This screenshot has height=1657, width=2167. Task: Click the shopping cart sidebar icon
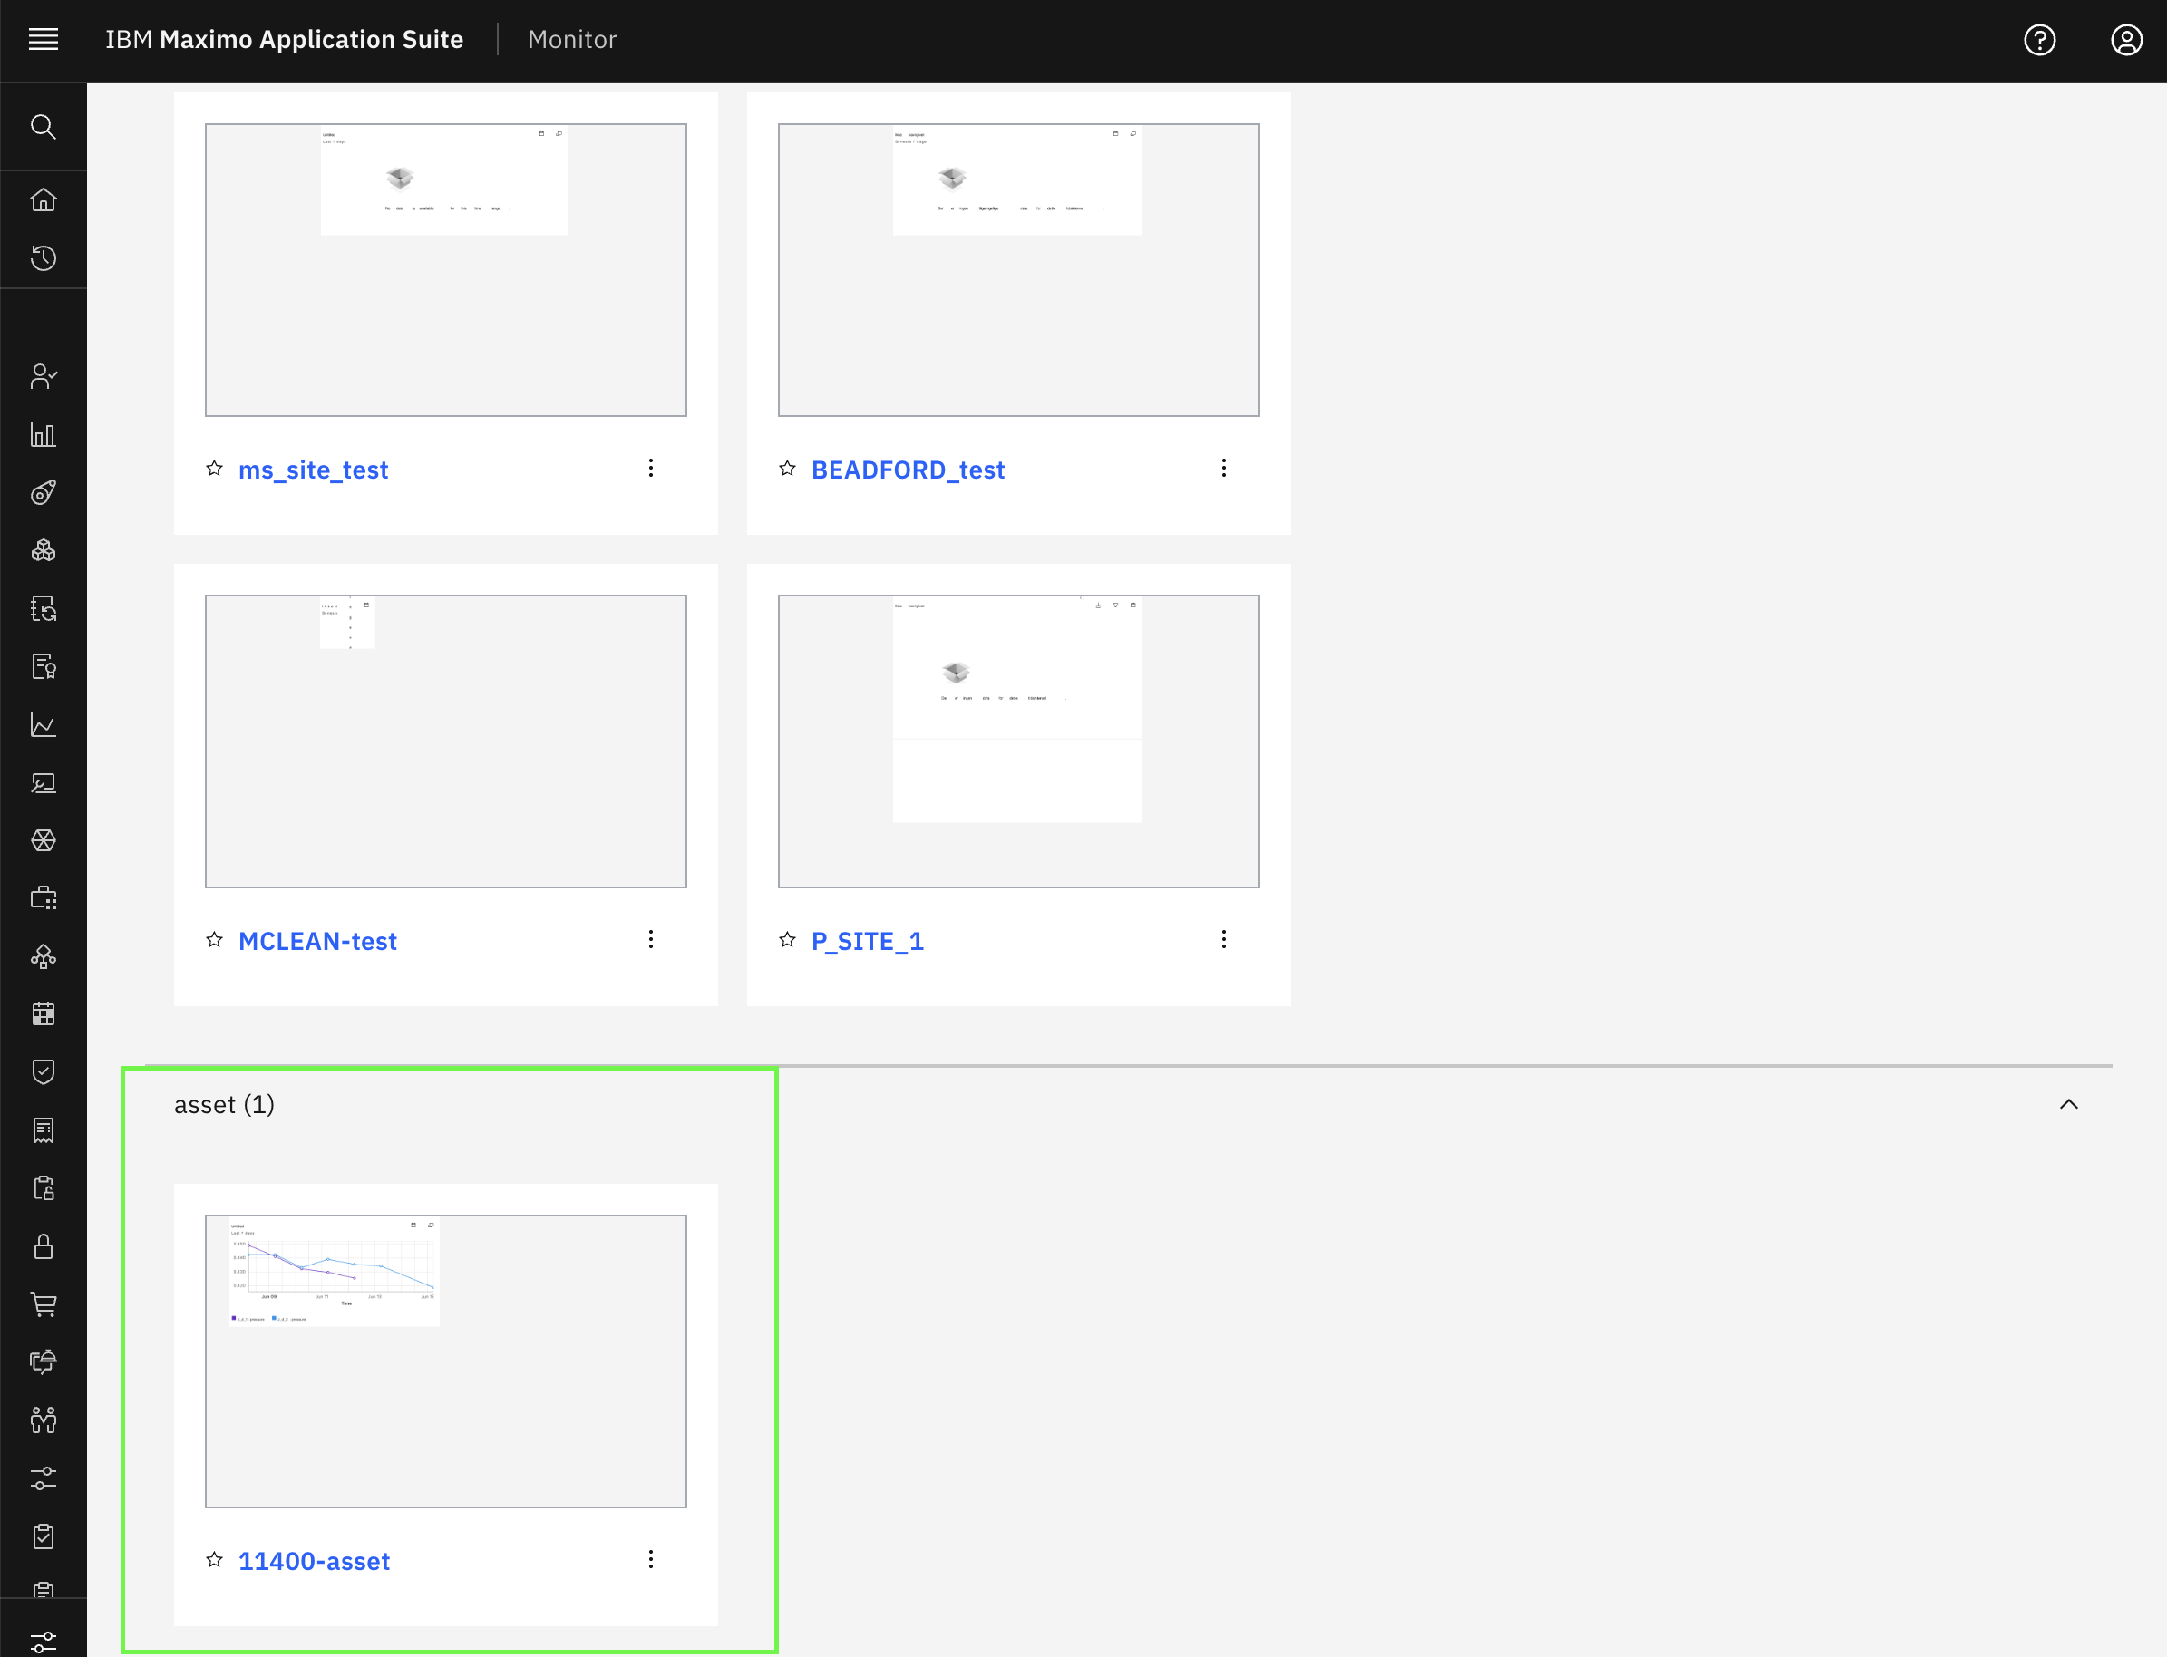coord(44,1305)
